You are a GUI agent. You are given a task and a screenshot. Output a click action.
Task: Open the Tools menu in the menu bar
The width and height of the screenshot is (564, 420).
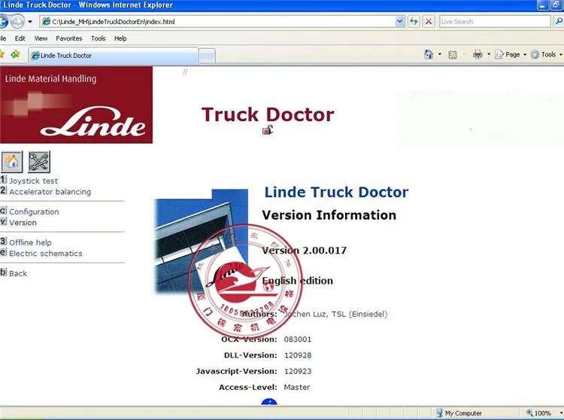pyautogui.click(x=99, y=38)
